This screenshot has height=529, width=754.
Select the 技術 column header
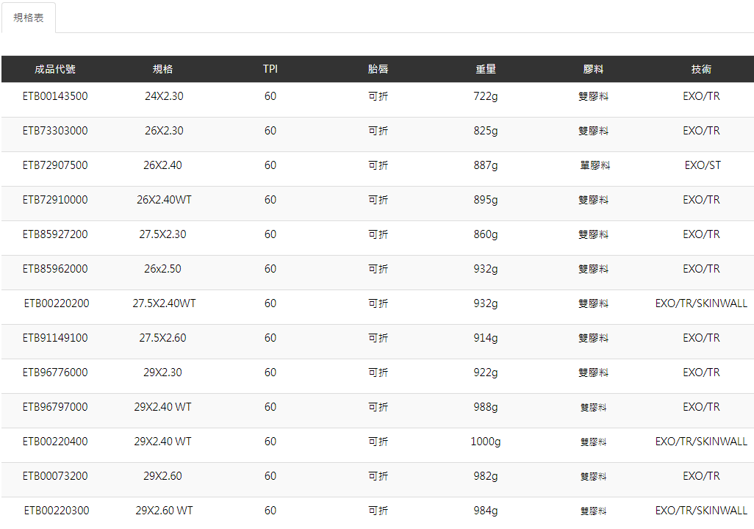tap(701, 69)
